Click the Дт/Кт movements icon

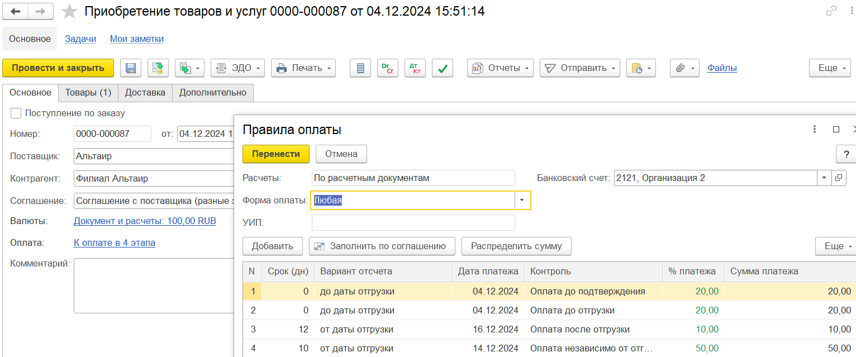(415, 68)
